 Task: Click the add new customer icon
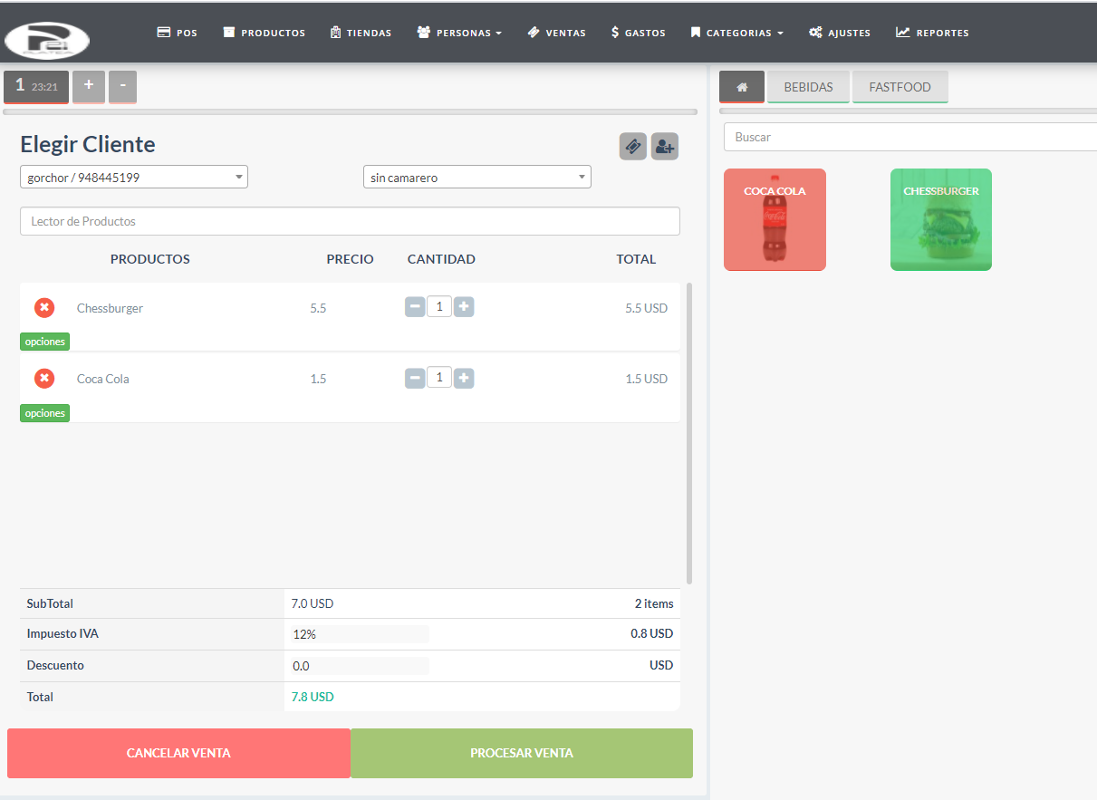pos(664,146)
